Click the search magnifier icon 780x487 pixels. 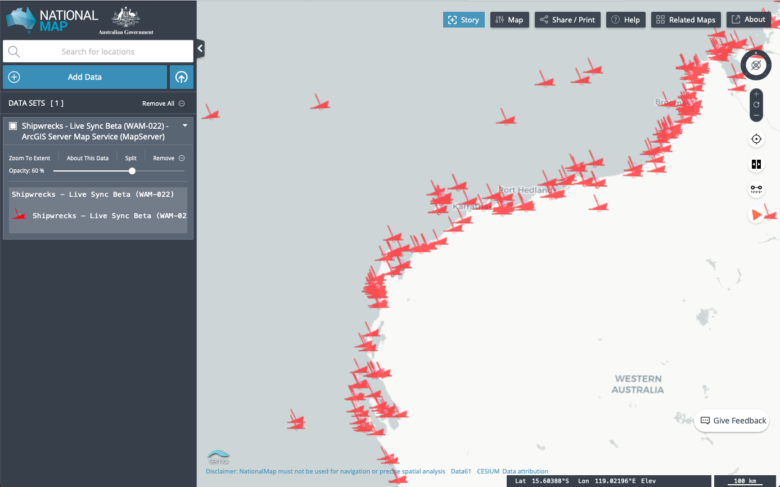coord(14,51)
